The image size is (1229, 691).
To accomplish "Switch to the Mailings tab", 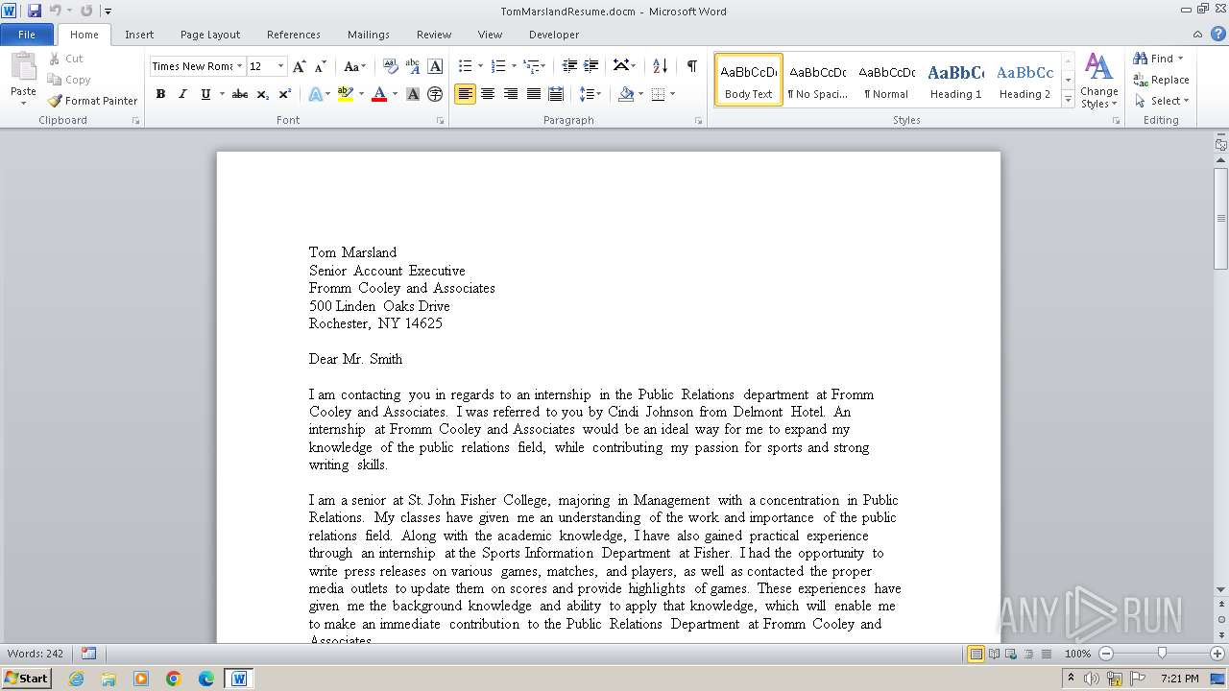I will [x=369, y=35].
